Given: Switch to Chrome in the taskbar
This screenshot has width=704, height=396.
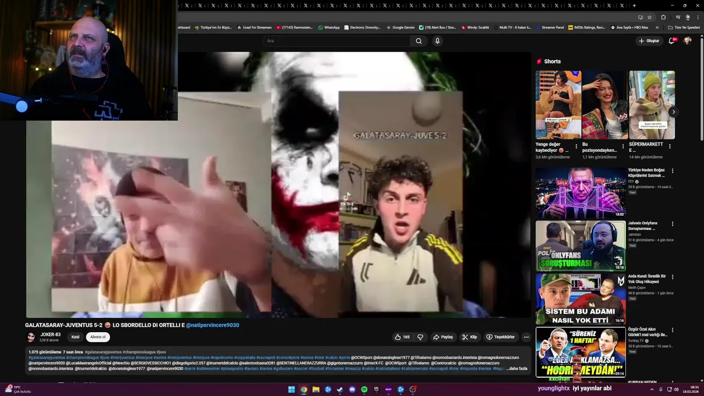Looking at the screenshot, I should click(304, 389).
